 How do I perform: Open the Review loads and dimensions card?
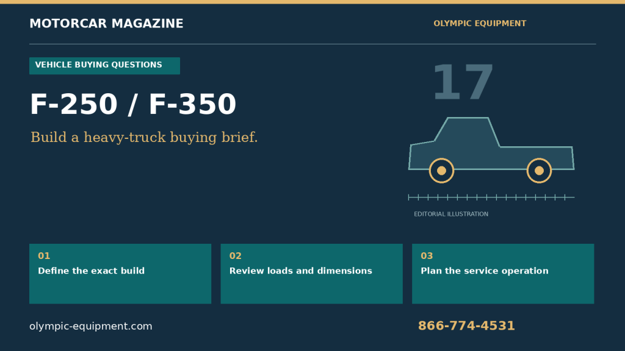[311, 274]
